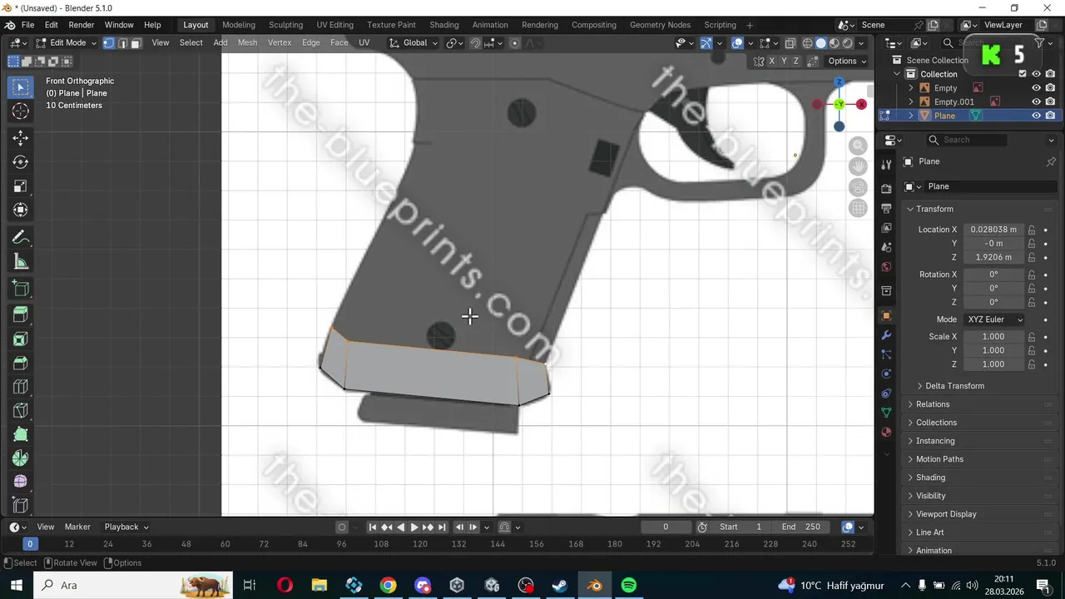Click the viewport pan hand icon
This screenshot has height=599, width=1065.
coord(858,166)
